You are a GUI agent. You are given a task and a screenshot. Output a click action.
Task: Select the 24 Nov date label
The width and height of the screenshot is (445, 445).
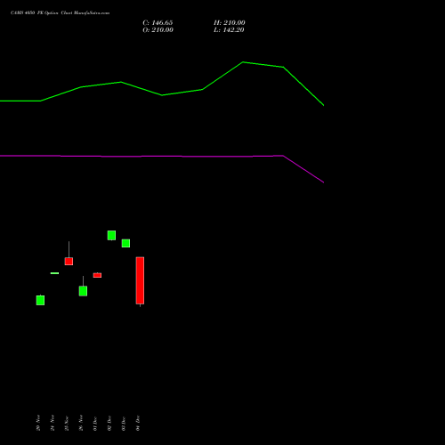(x=53, y=423)
